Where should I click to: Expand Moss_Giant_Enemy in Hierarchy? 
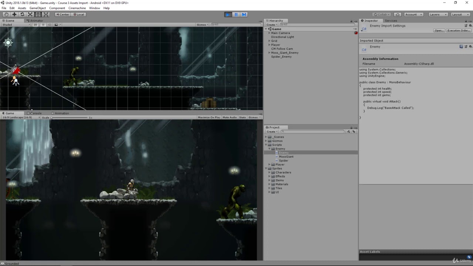(269, 52)
